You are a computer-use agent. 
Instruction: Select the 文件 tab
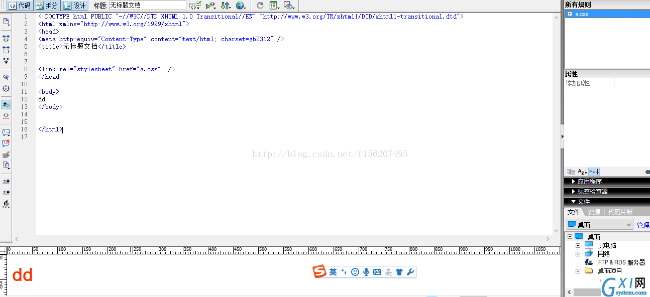pos(574,212)
